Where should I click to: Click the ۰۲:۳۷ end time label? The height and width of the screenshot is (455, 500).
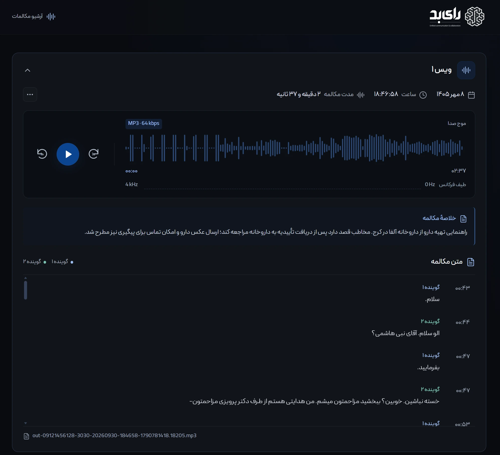point(459,171)
